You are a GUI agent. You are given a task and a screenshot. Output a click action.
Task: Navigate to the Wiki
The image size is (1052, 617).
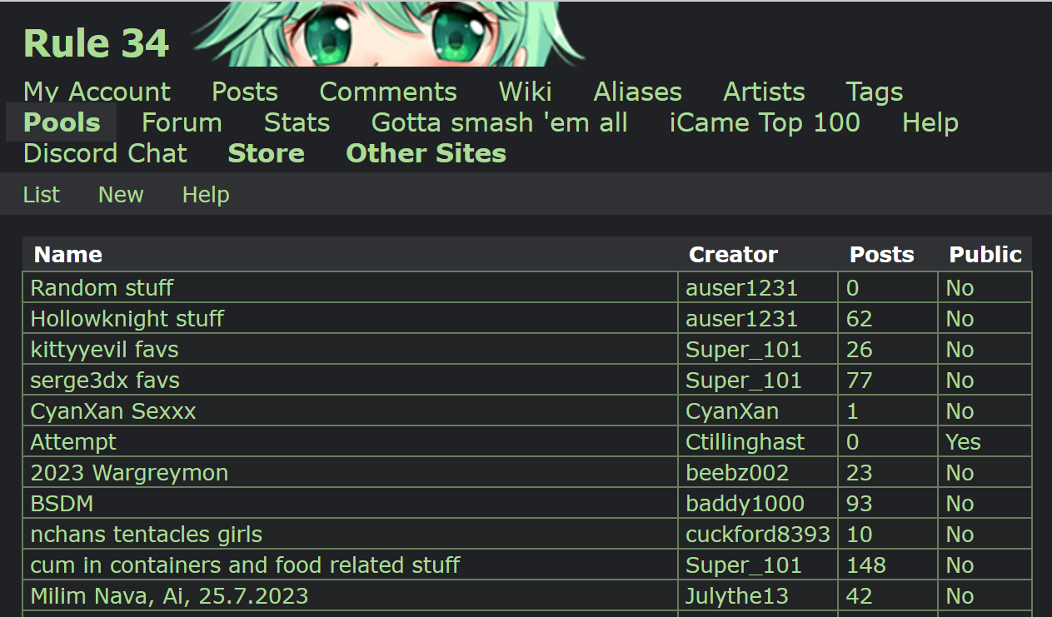click(525, 92)
